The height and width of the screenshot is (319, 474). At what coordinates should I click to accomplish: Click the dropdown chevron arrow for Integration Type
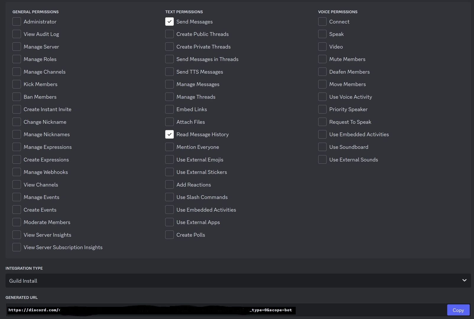point(464,280)
